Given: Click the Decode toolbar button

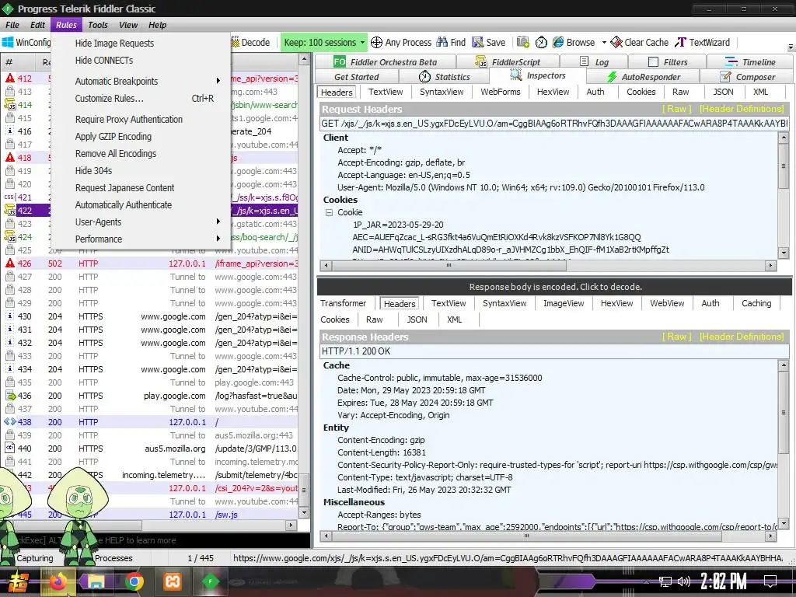Looking at the screenshot, I should (251, 43).
